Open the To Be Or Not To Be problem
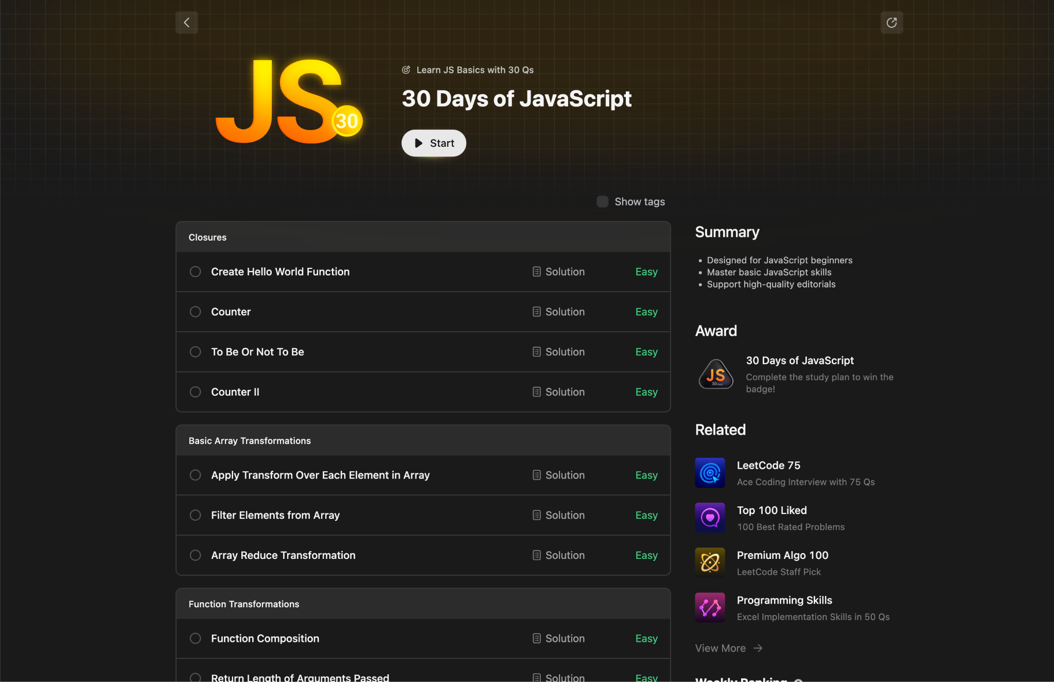The height and width of the screenshot is (682, 1054). (257, 352)
